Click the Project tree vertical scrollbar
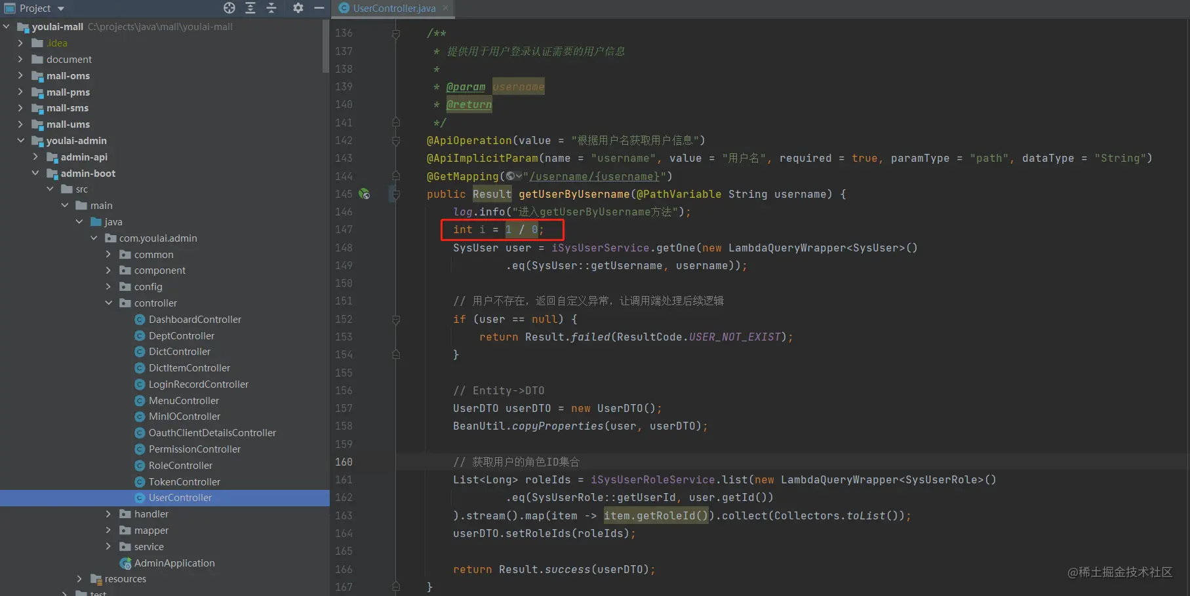Image resolution: width=1190 pixels, height=596 pixels. 326,46
